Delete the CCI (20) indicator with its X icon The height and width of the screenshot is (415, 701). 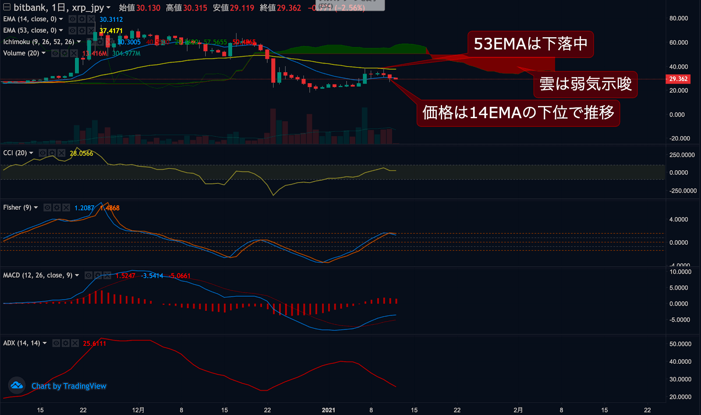[x=62, y=153]
